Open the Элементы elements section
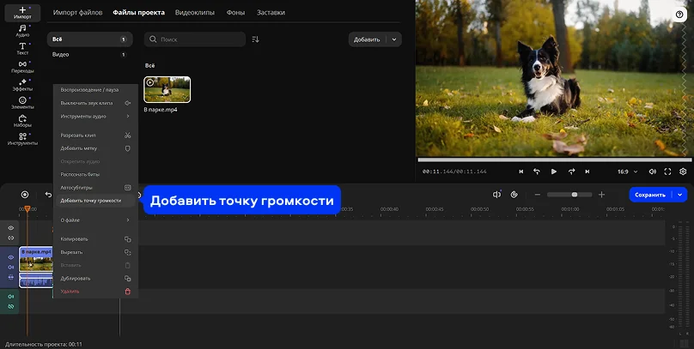 22,103
